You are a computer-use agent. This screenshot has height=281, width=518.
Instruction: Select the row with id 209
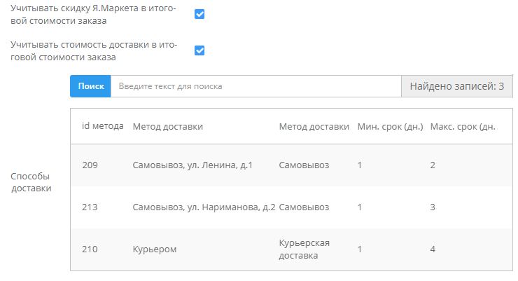point(90,165)
